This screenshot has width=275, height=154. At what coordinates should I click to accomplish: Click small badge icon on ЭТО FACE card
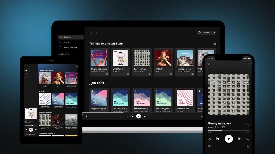pos(171,74)
